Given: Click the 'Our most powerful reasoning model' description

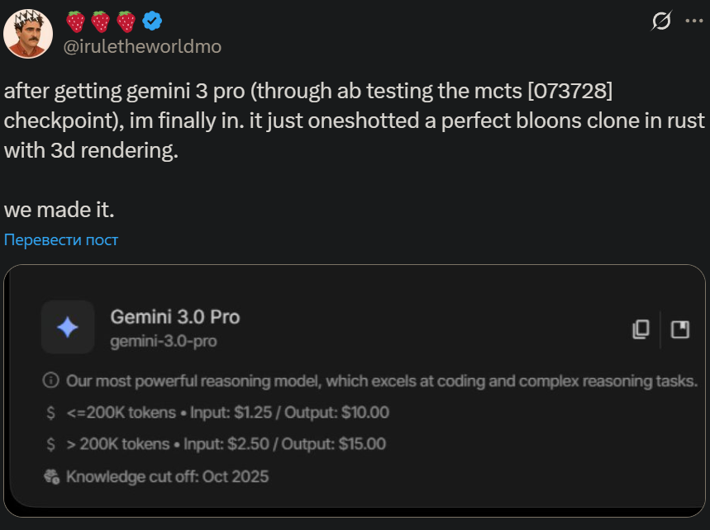Looking at the screenshot, I should point(382,381).
